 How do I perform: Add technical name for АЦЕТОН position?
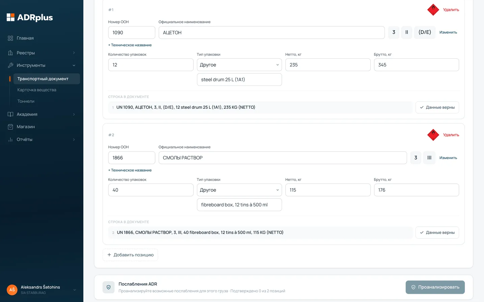pos(130,45)
